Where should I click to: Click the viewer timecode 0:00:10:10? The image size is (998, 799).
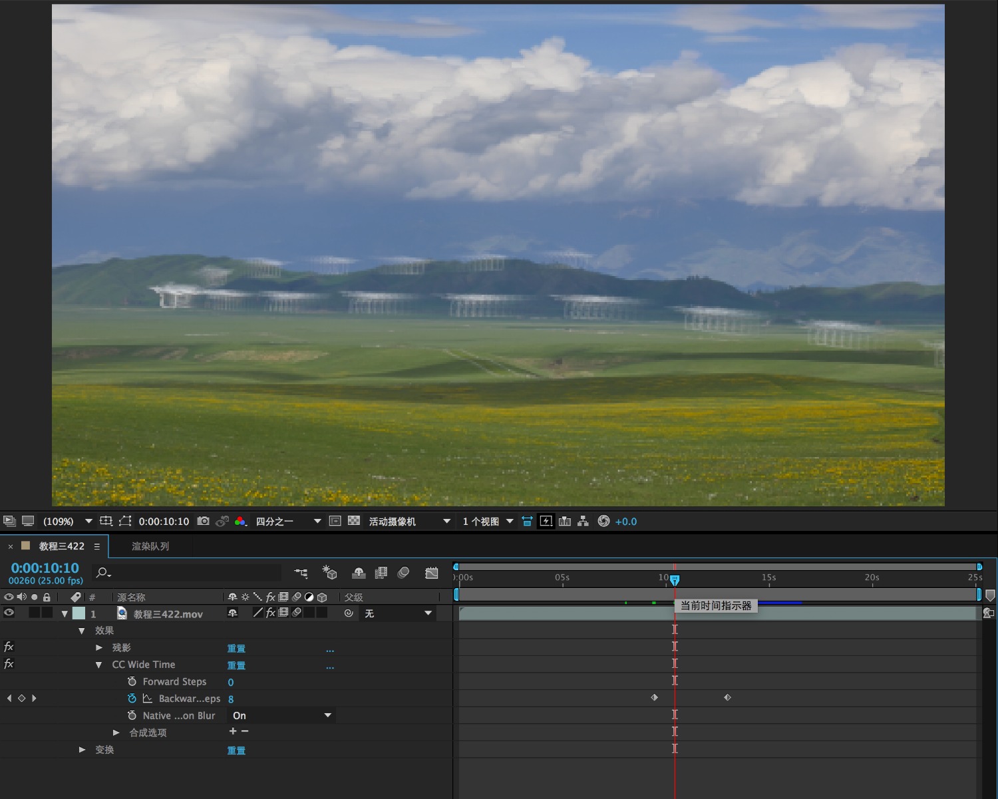(164, 522)
